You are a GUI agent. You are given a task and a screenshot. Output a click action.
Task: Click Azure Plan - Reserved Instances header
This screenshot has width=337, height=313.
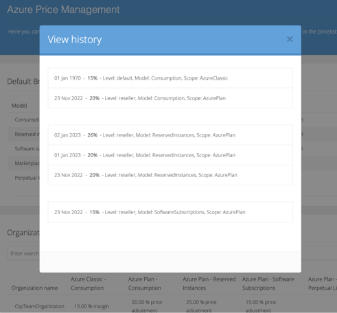point(209,283)
